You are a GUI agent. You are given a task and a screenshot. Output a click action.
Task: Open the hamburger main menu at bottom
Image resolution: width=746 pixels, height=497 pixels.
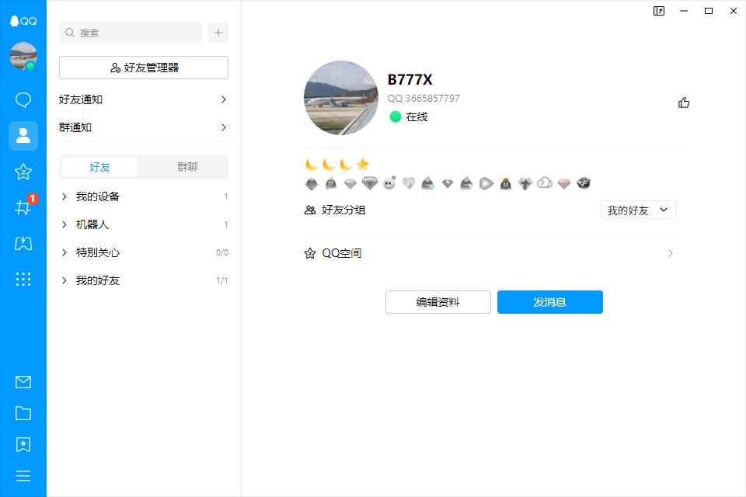[x=23, y=475]
